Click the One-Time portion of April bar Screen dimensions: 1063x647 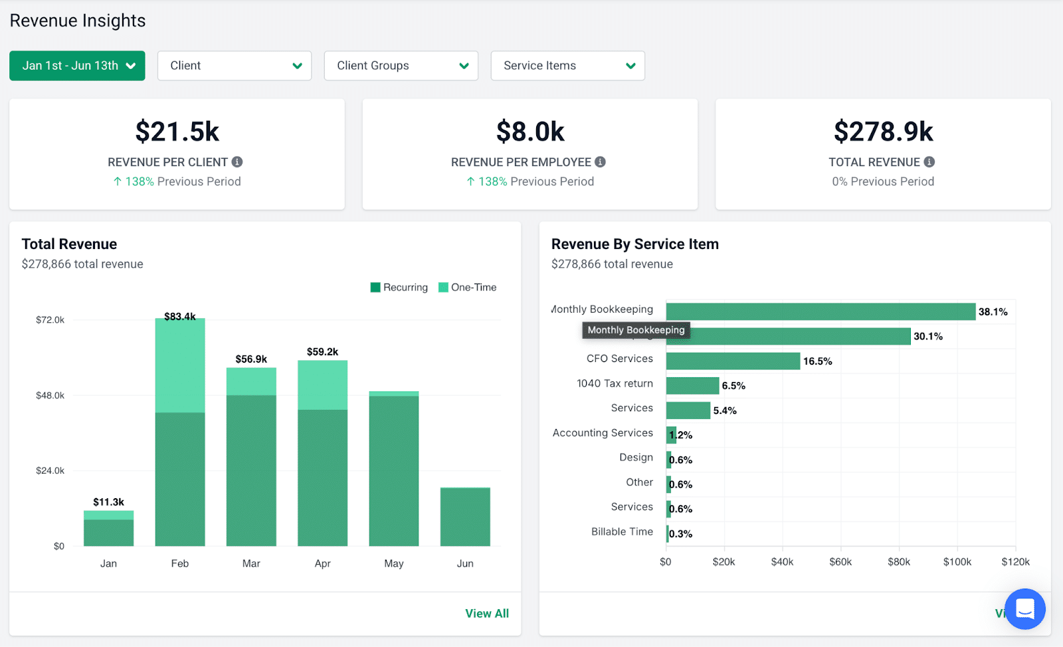[322, 385]
